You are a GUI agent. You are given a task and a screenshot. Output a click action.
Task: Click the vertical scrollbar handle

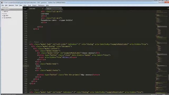click(168, 77)
